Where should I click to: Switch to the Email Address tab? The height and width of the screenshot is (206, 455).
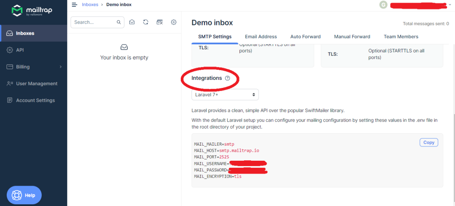261,37
